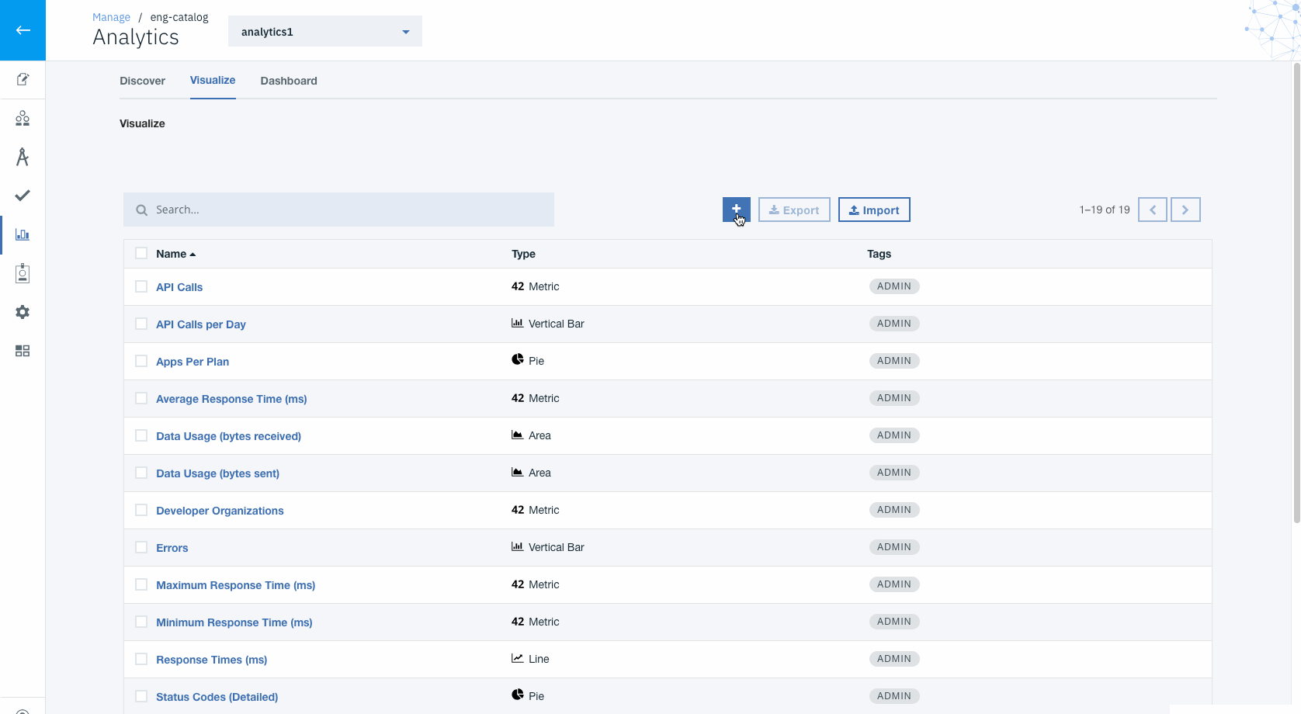Check the Apps Per Plan checkbox
Image resolution: width=1301 pixels, height=714 pixels.
pos(141,361)
